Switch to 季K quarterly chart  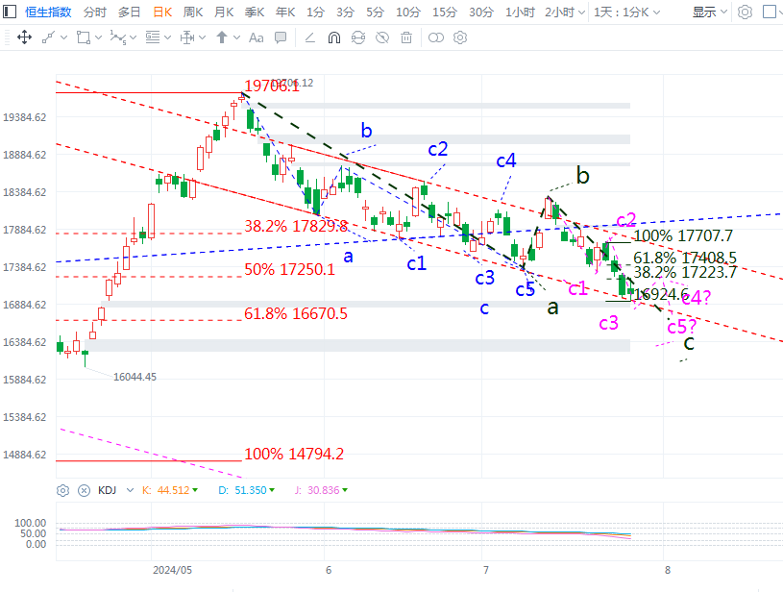click(255, 12)
